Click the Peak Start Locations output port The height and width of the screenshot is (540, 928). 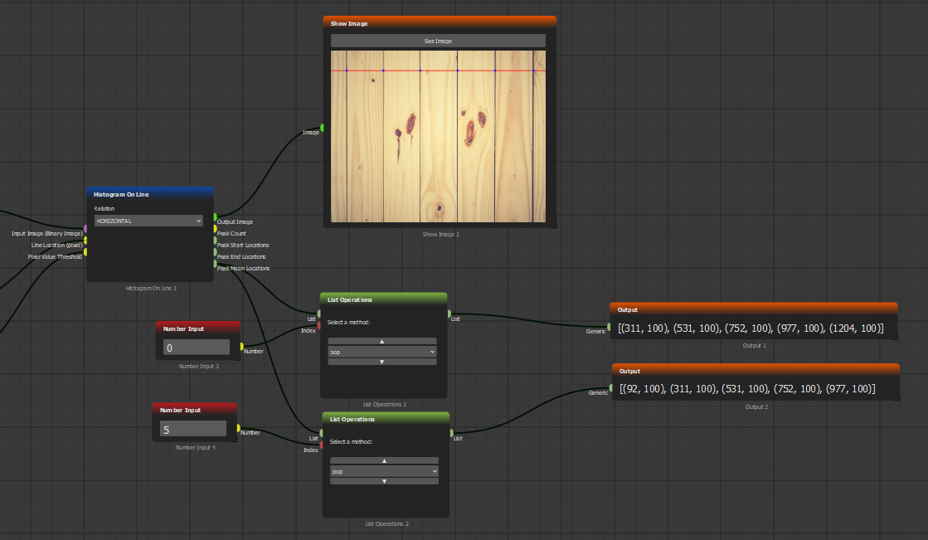pyautogui.click(x=215, y=241)
